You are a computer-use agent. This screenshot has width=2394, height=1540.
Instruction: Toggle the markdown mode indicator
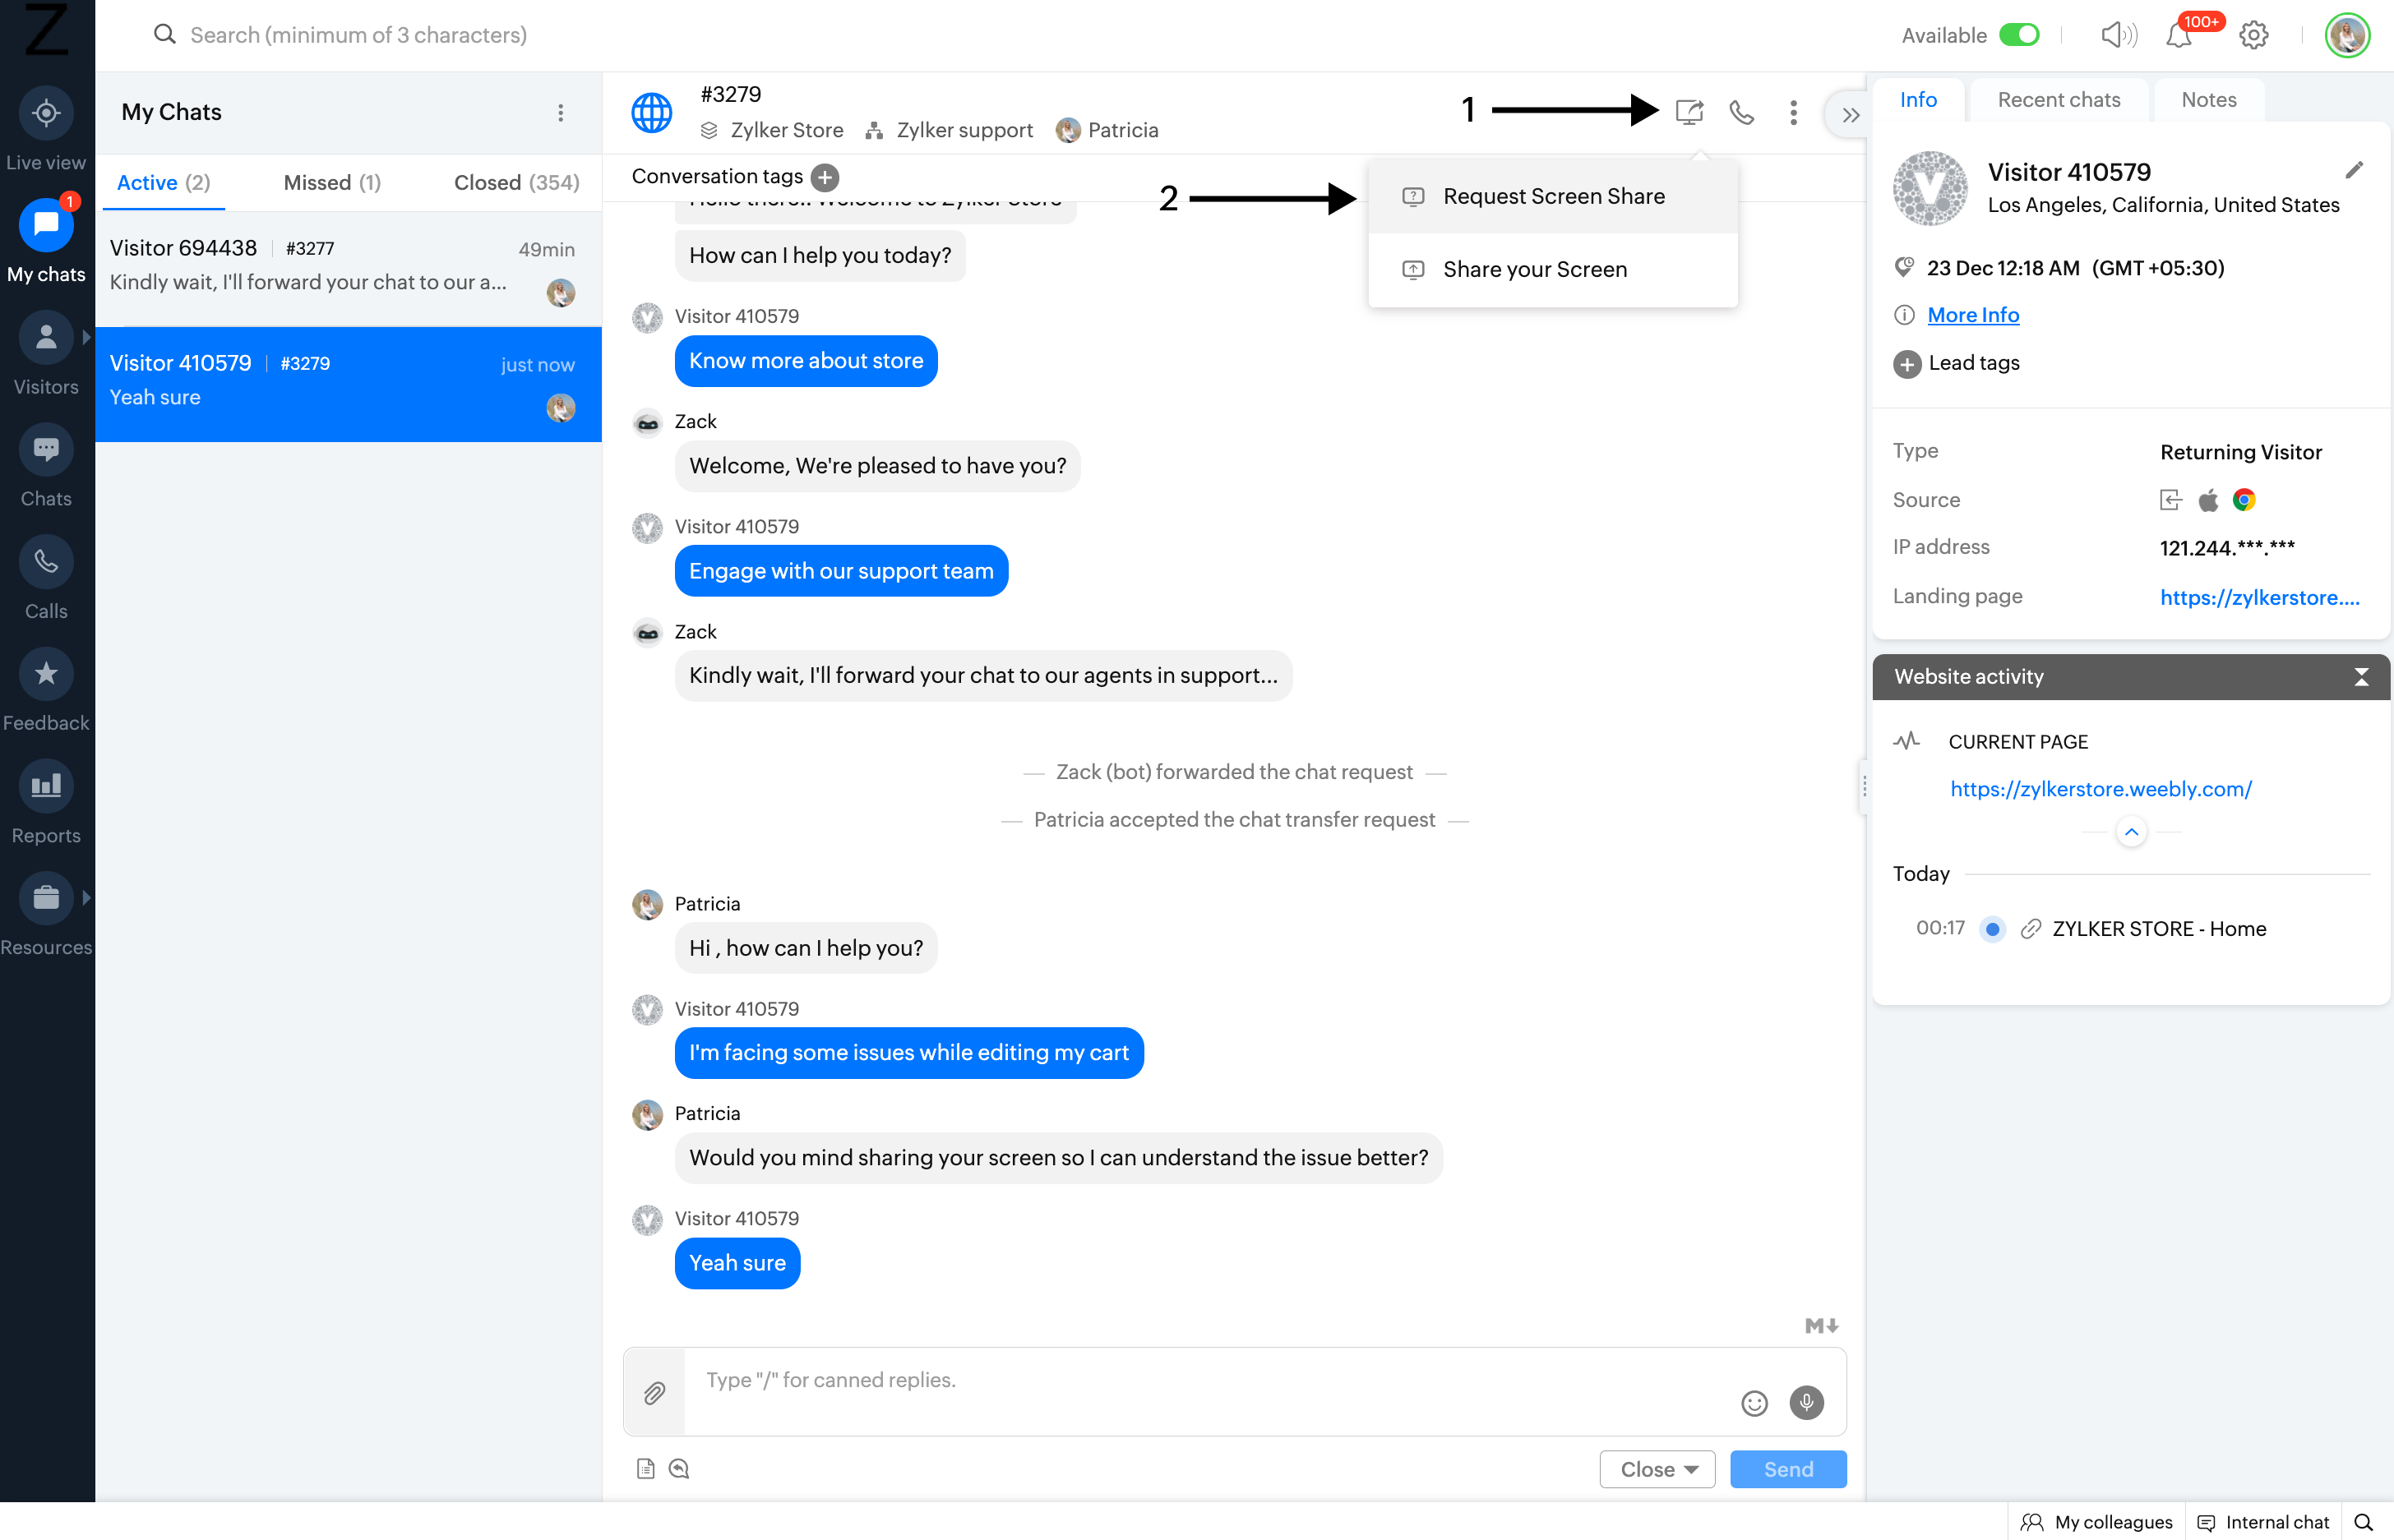pos(1821,1326)
